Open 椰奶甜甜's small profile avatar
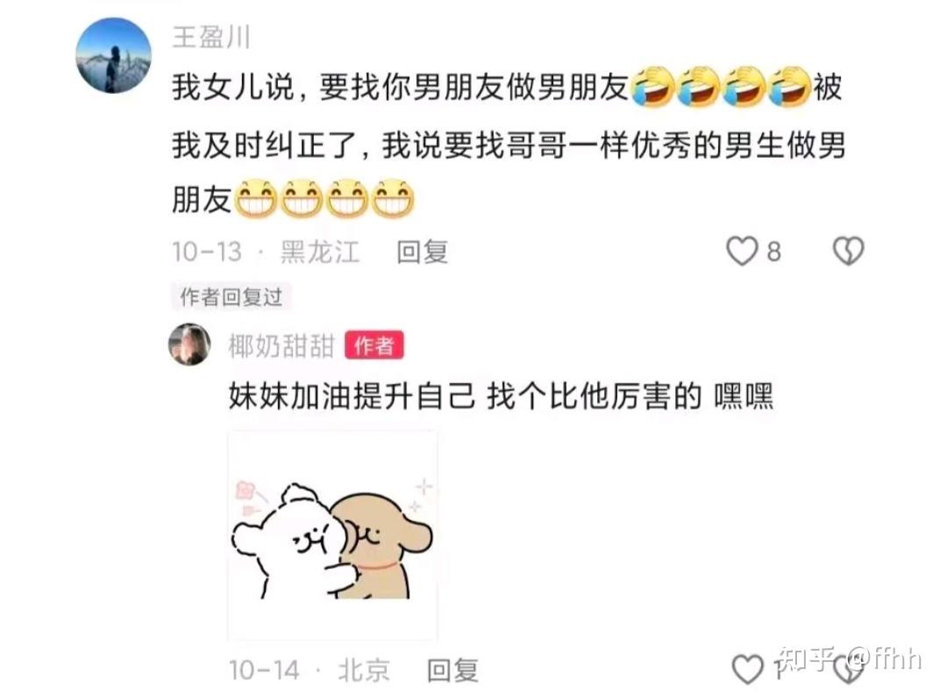 tap(189, 345)
